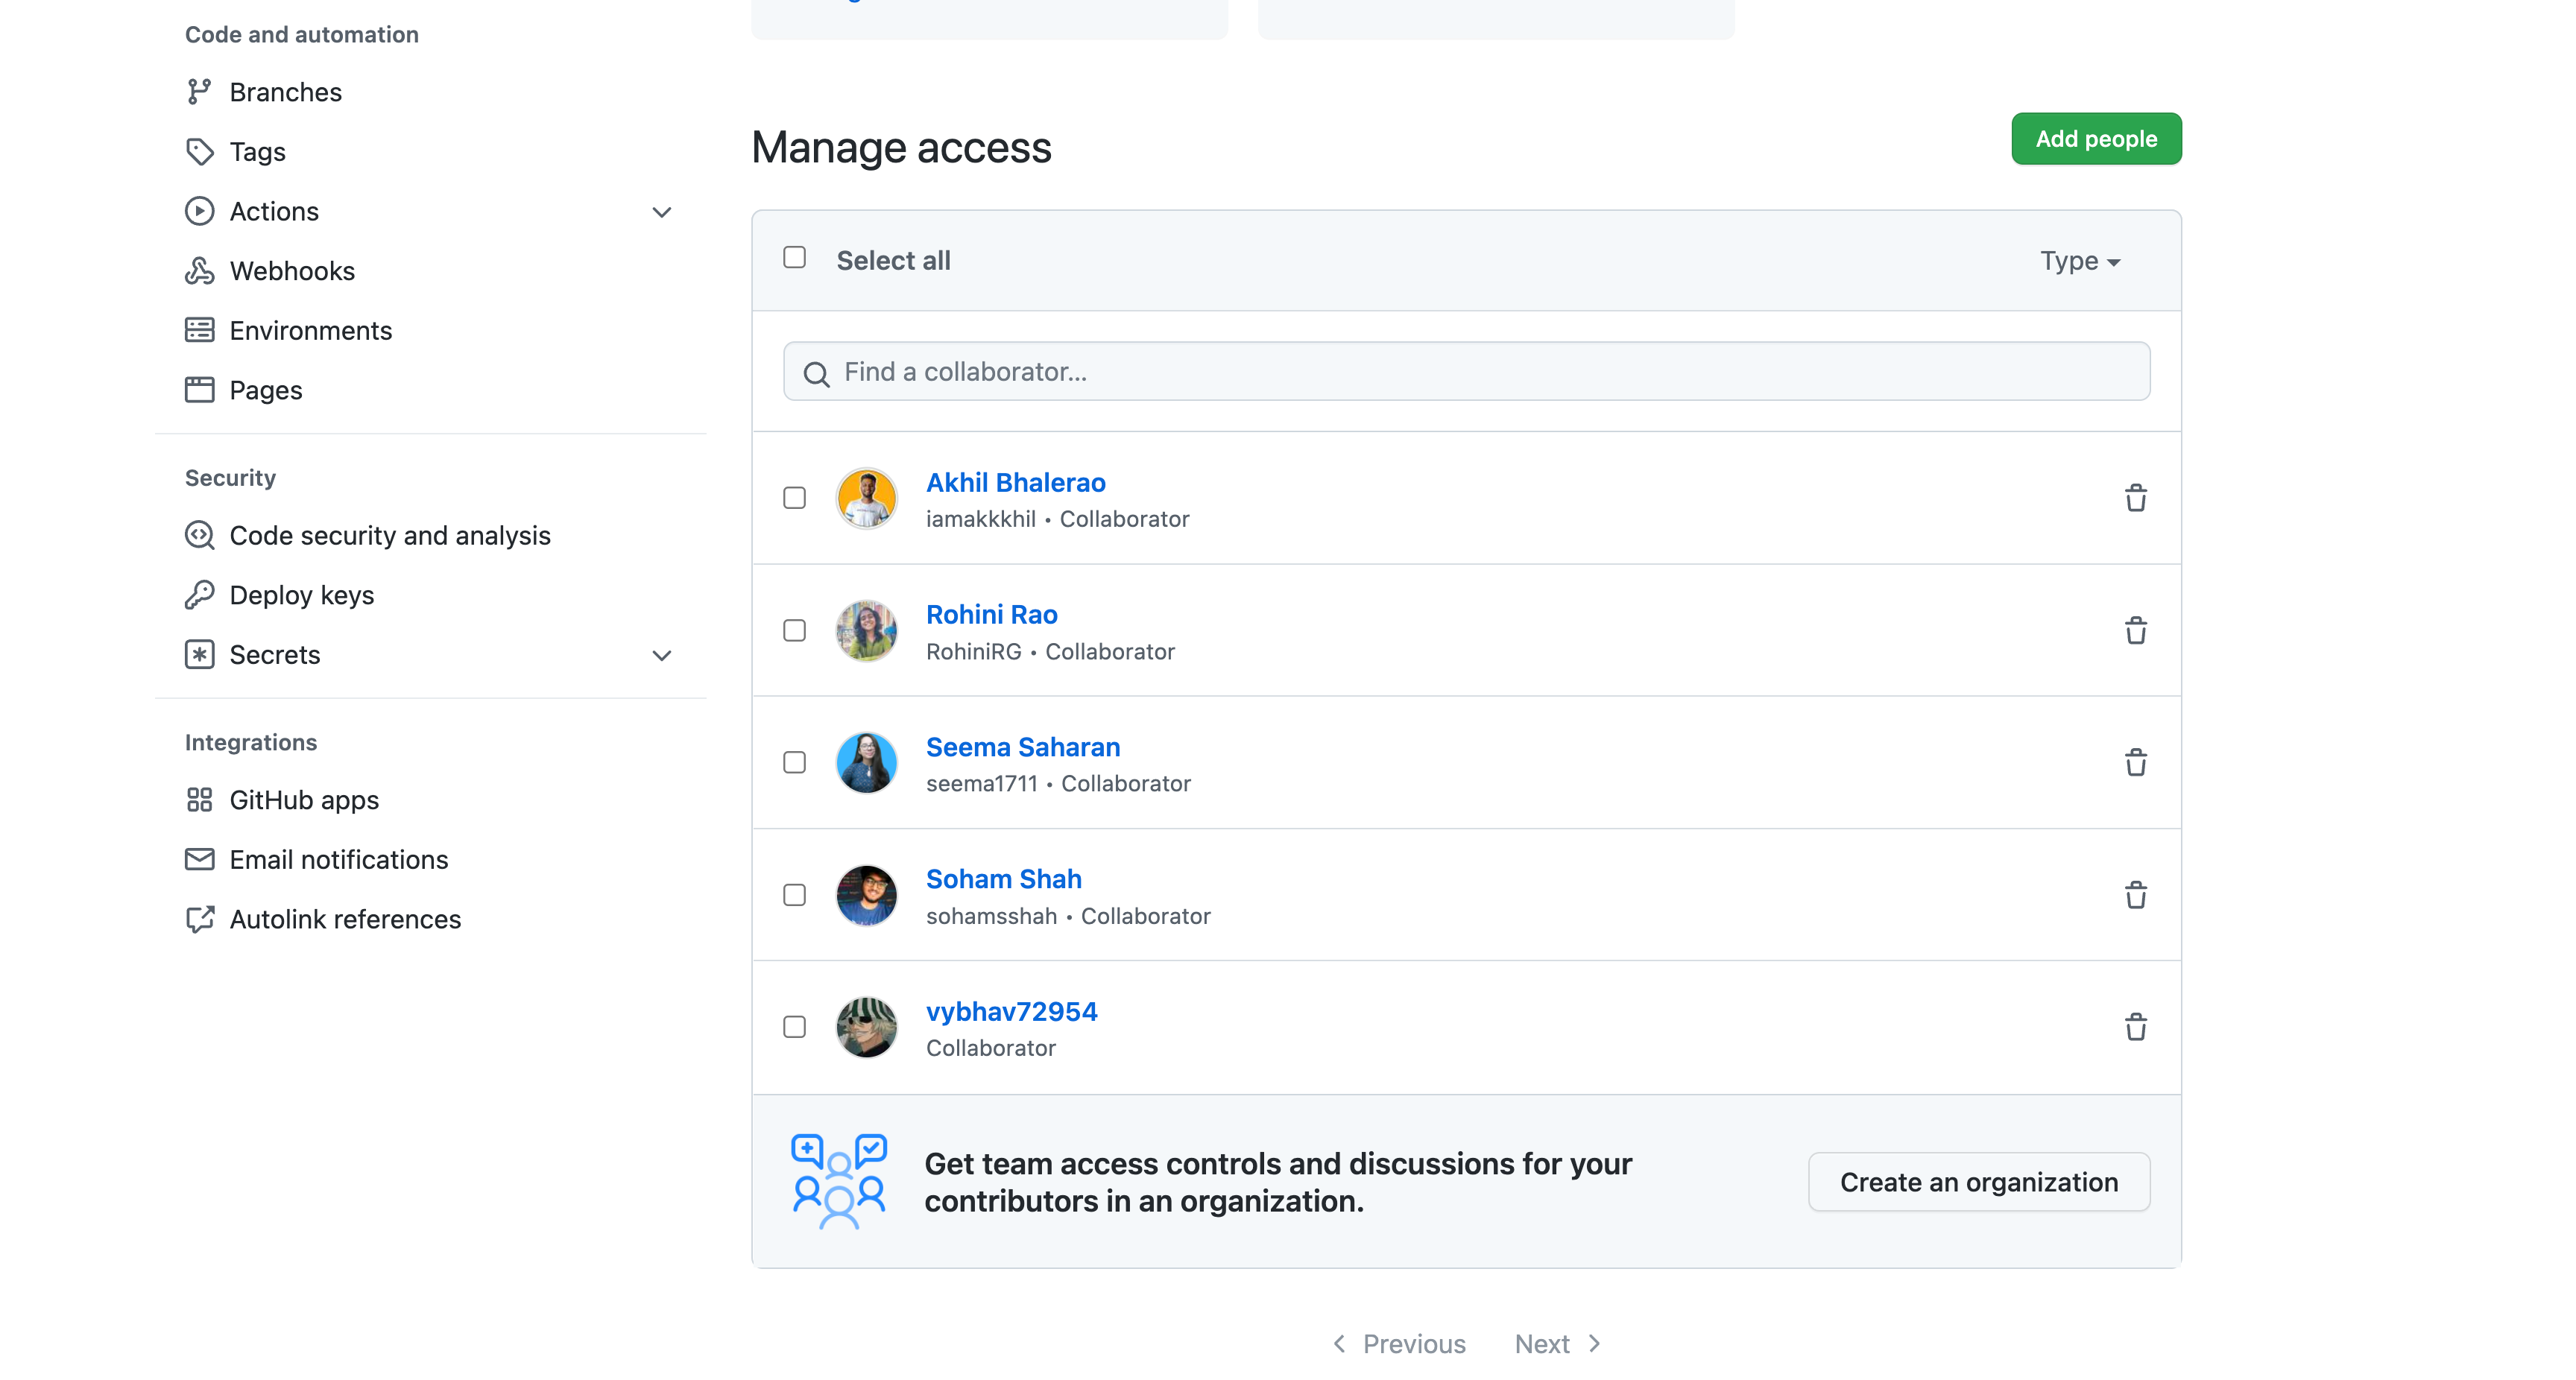Remove Soham Shah with trash icon
2576x1380 pixels.
2135,895
